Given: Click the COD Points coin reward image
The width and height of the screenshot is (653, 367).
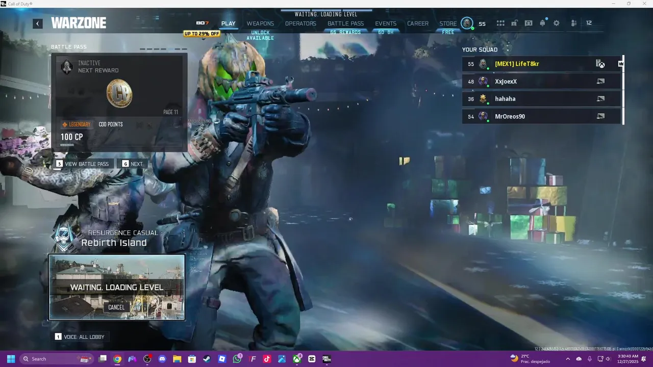Looking at the screenshot, I should (119, 94).
